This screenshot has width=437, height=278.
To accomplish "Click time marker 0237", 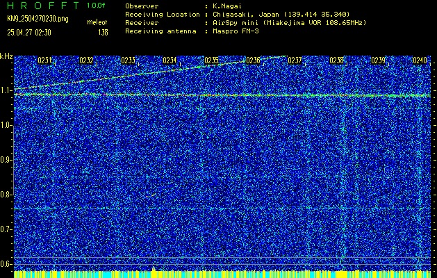I will tap(295, 60).
